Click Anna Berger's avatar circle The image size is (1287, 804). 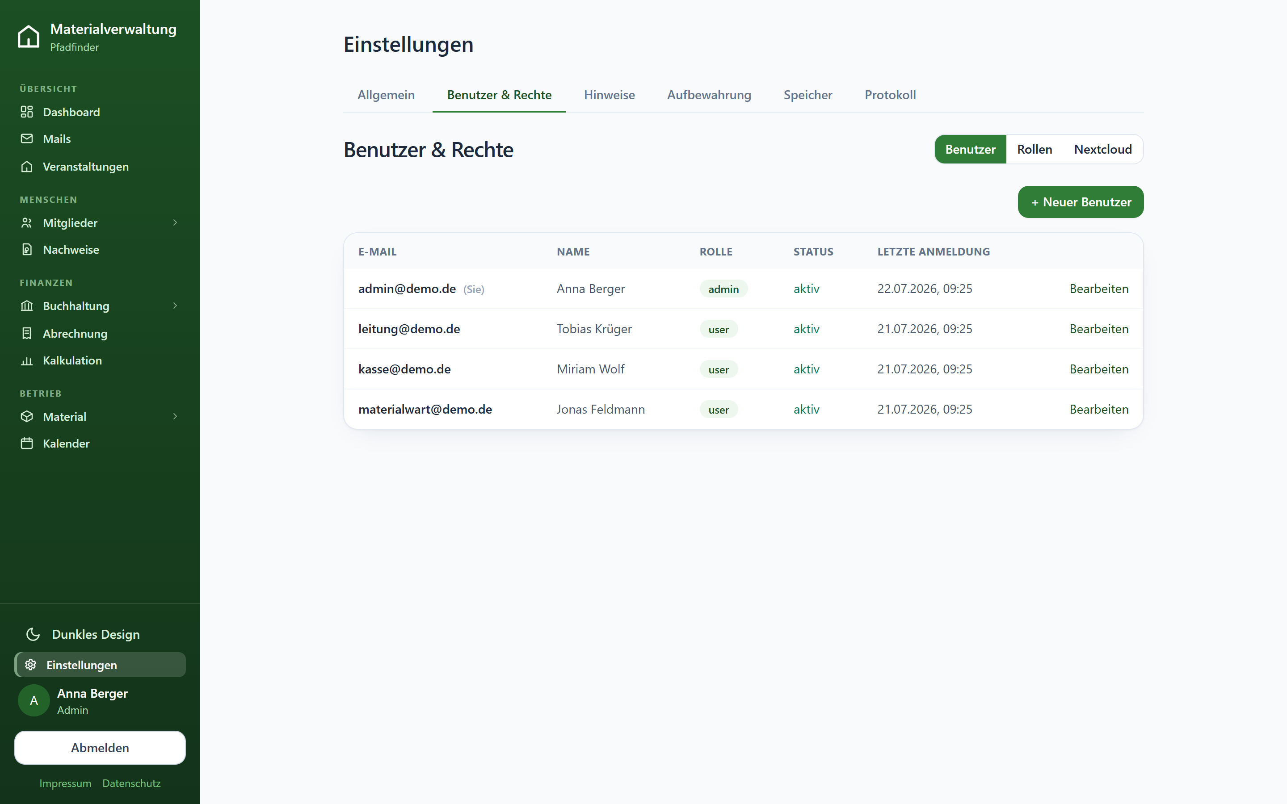click(34, 700)
